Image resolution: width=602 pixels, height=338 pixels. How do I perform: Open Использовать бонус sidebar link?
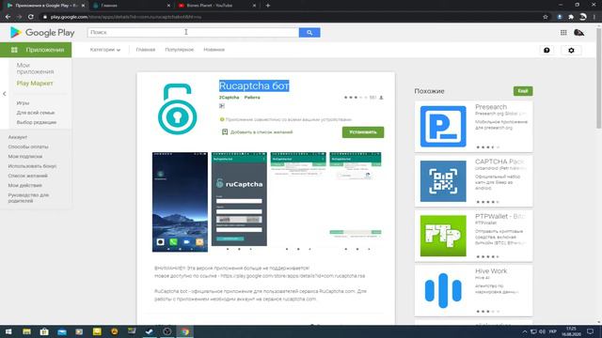32,166
